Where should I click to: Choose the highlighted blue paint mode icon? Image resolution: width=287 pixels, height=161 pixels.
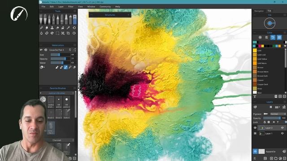(65, 68)
